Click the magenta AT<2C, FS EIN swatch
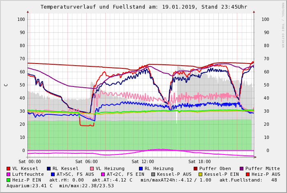Image resolution: width=287 pixels, height=193 pixels. pos(103,175)
